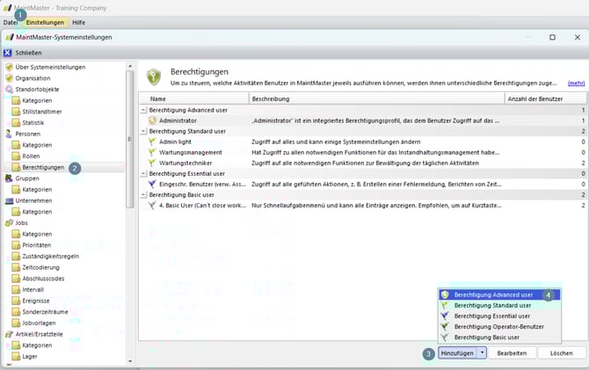Select Berechtigungen in the settings tree
Viewport: 589px width, 370px height.
click(43, 167)
